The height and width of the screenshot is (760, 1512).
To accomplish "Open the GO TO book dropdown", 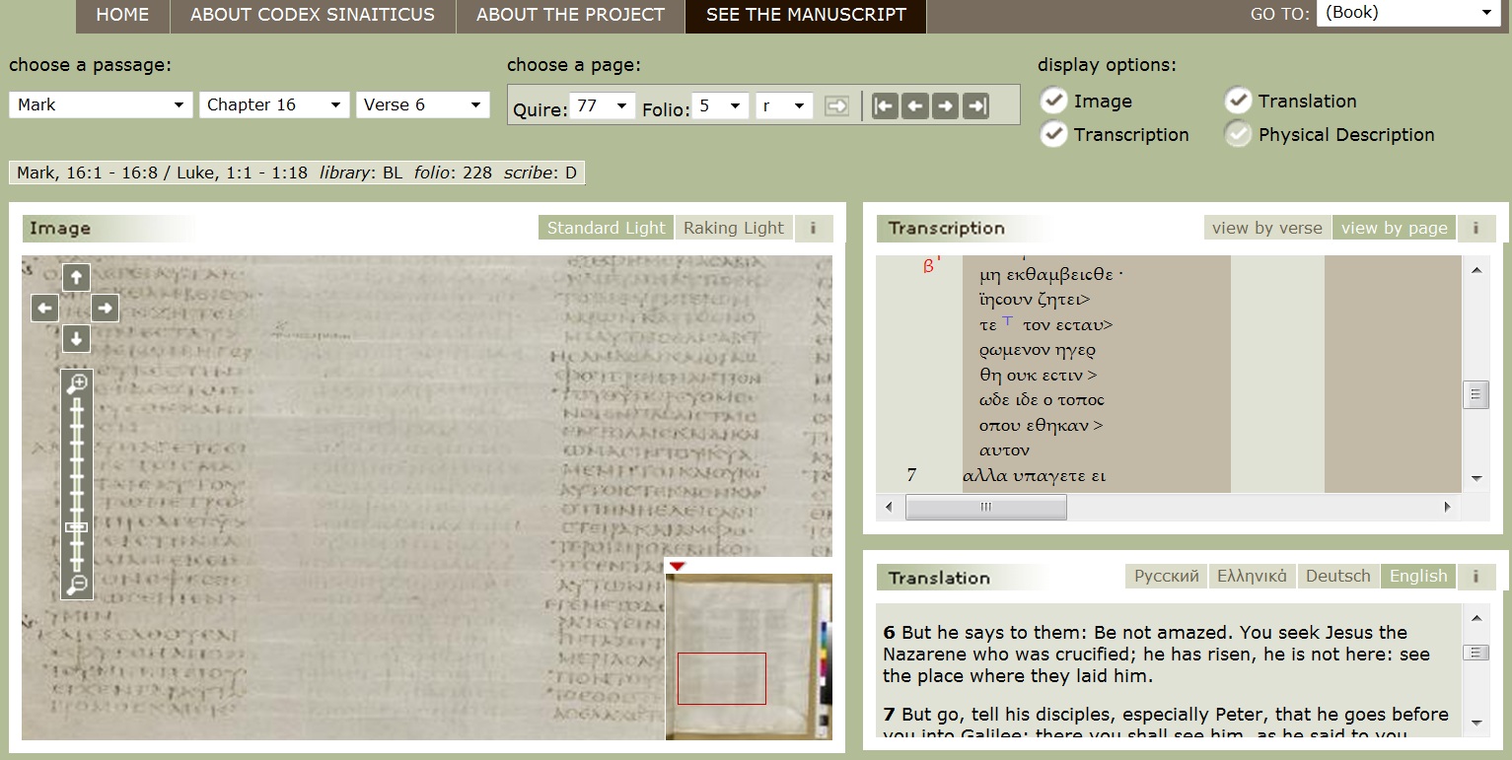I will [x=1408, y=13].
